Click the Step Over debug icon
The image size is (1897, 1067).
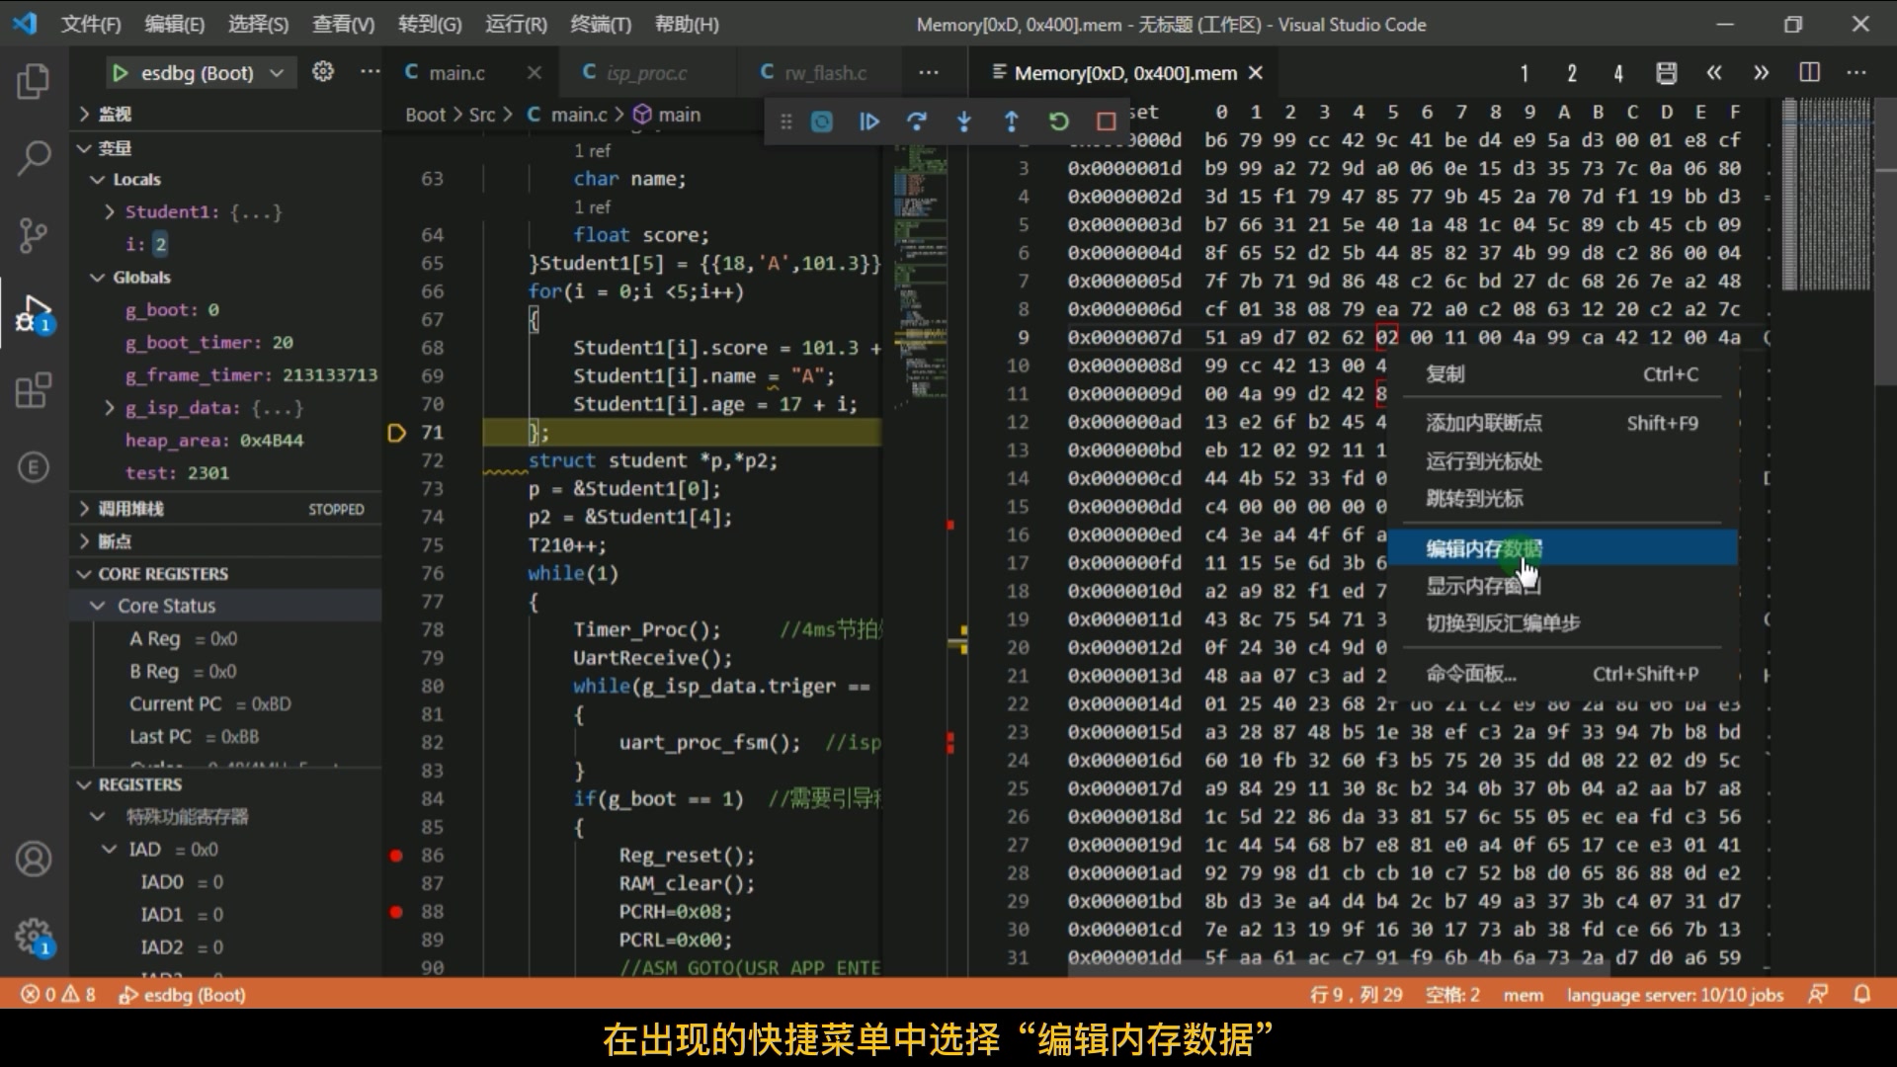point(917,122)
